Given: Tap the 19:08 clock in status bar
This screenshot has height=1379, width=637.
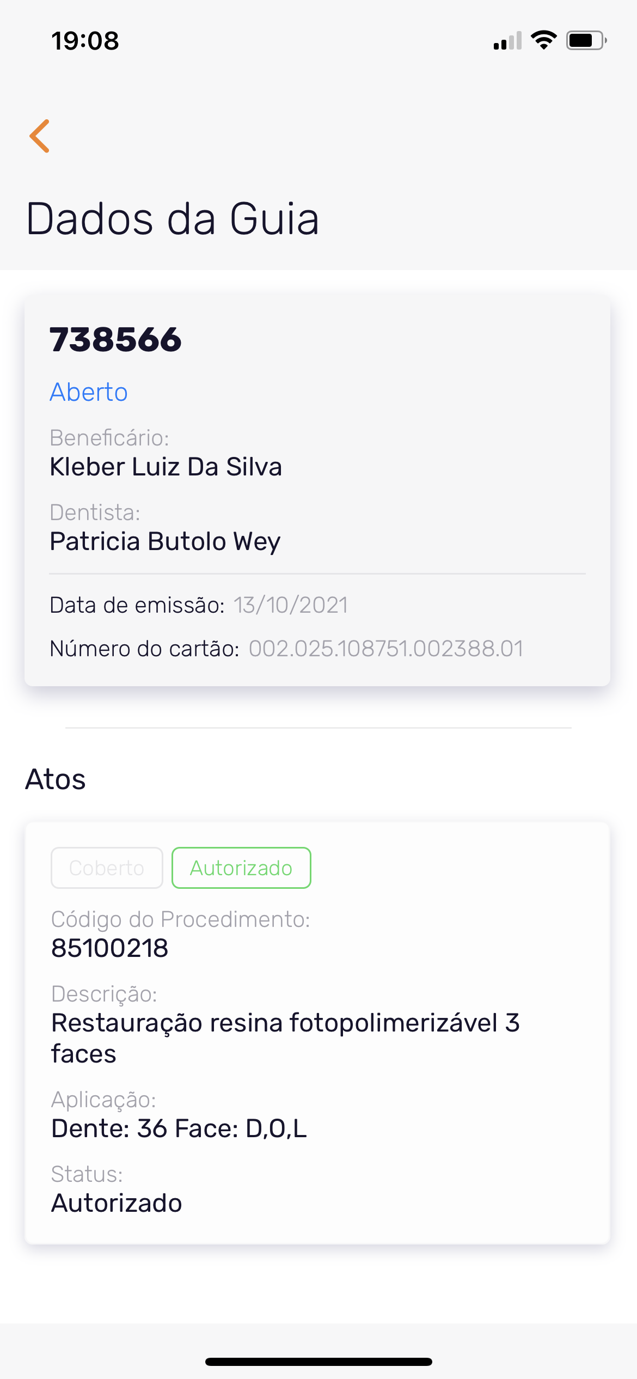Looking at the screenshot, I should (x=85, y=41).
